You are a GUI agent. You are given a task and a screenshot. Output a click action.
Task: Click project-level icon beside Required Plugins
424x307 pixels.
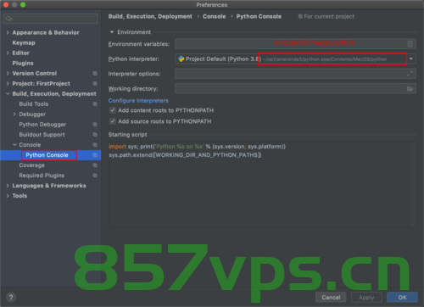coord(95,176)
